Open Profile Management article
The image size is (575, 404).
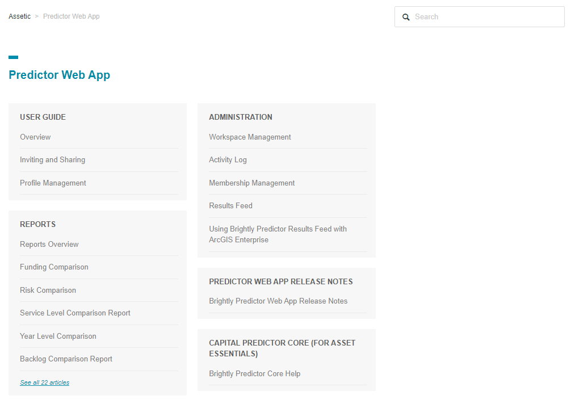pyautogui.click(x=53, y=183)
